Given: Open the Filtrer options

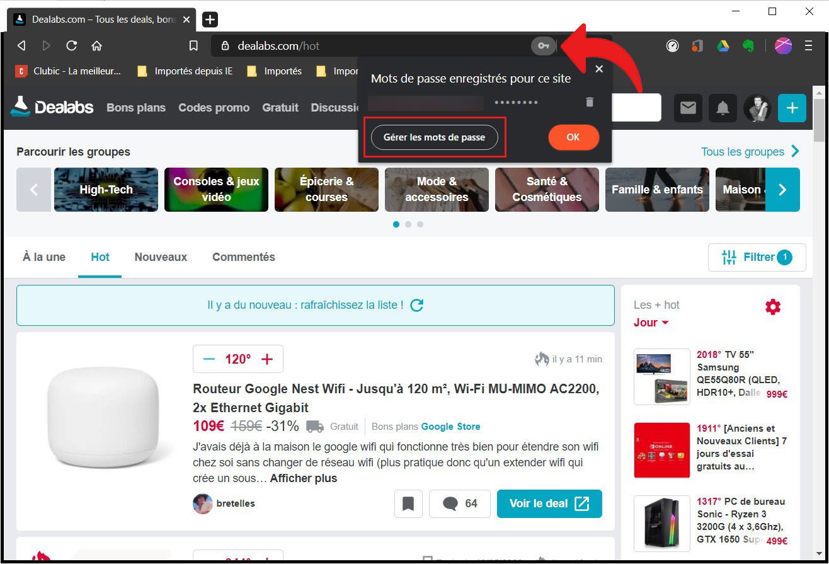Looking at the screenshot, I should point(757,257).
